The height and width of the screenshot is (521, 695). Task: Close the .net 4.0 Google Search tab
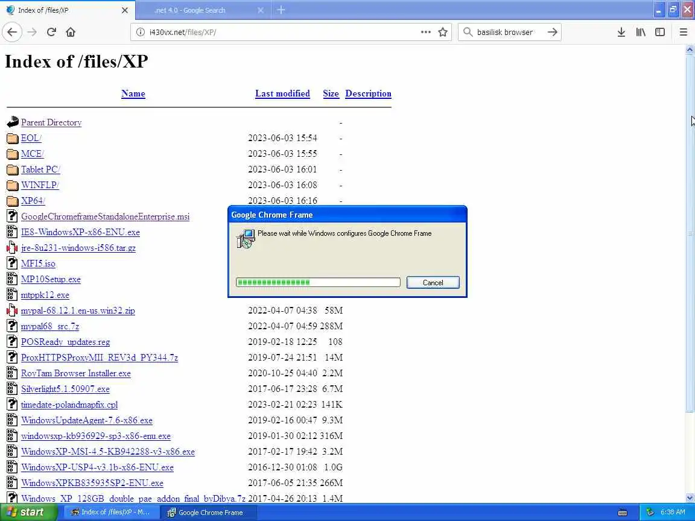click(261, 10)
